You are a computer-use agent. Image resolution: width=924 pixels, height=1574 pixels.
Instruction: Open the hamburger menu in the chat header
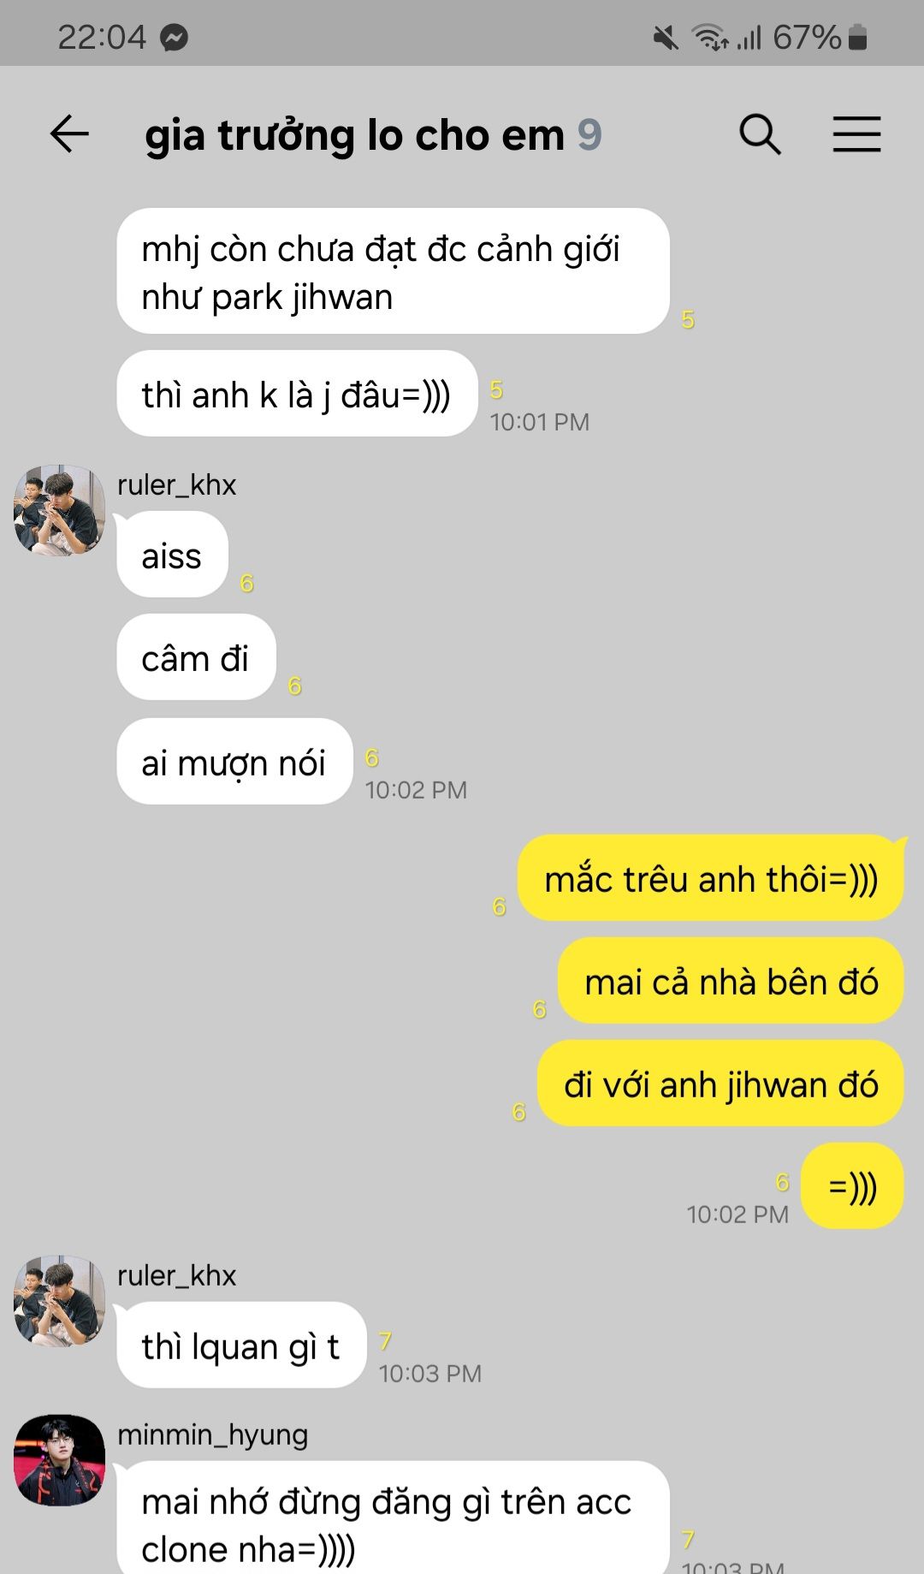(856, 134)
